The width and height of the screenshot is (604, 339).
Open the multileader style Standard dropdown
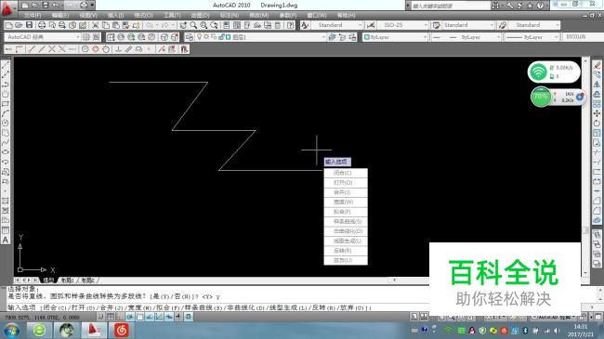click(534, 25)
